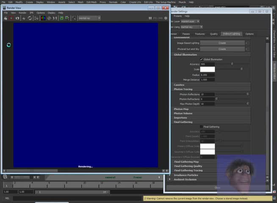Click the Keep Image icon
Screen dimensions: 277x203
[61, 18]
